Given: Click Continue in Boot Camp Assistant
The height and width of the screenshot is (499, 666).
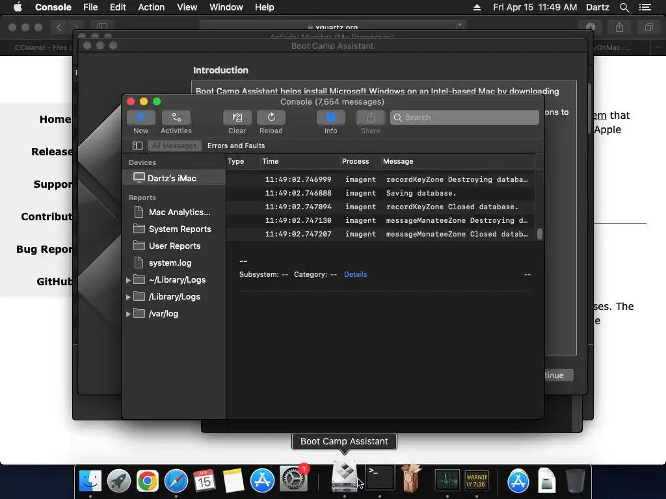Looking at the screenshot, I should click(x=559, y=375).
